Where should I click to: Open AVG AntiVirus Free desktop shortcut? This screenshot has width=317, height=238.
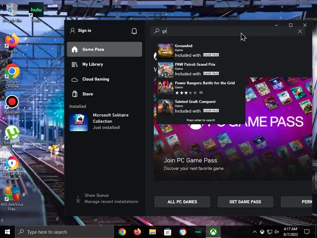point(12,199)
